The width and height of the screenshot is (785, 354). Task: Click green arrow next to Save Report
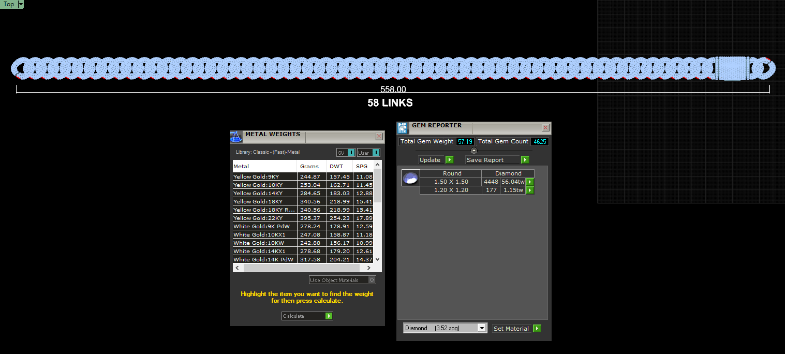pos(525,160)
